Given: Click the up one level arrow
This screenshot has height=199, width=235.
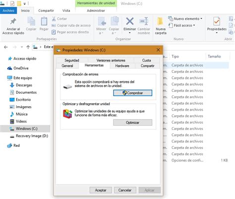Looking at the screenshot, I should [28, 47].
